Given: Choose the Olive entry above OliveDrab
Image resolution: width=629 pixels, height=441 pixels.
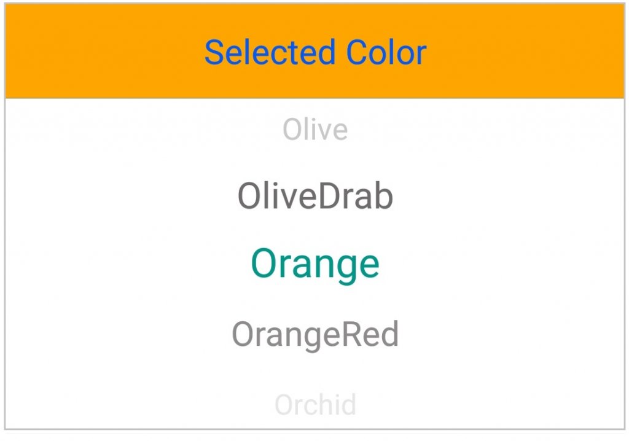Looking at the screenshot, I should pyautogui.click(x=315, y=130).
